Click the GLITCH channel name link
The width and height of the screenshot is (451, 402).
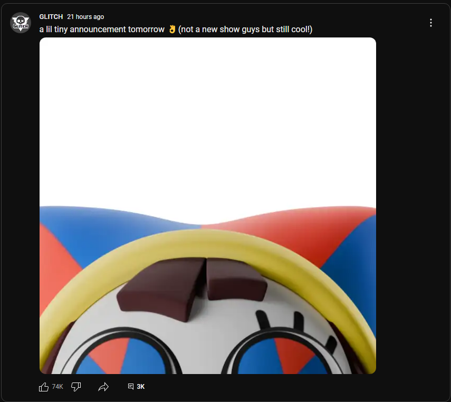51,17
